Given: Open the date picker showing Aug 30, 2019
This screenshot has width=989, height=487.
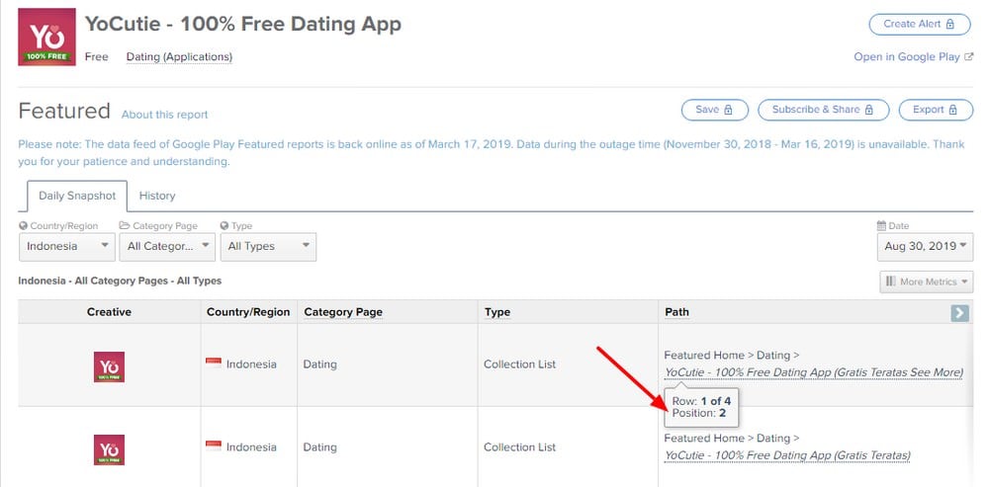Looking at the screenshot, I should pyautogui.click(x=925, y=246).
